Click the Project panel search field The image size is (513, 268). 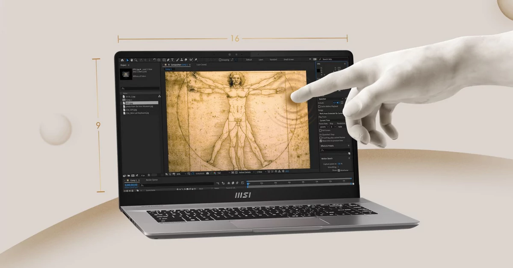point(141,88)
